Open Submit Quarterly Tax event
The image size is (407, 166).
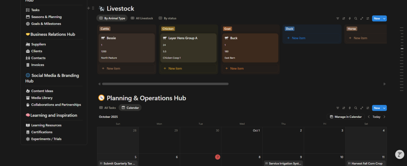pos(118,164)
